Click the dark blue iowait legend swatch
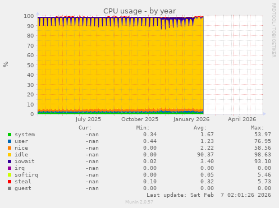Screen dimensions: 279x208 [10, 161]
